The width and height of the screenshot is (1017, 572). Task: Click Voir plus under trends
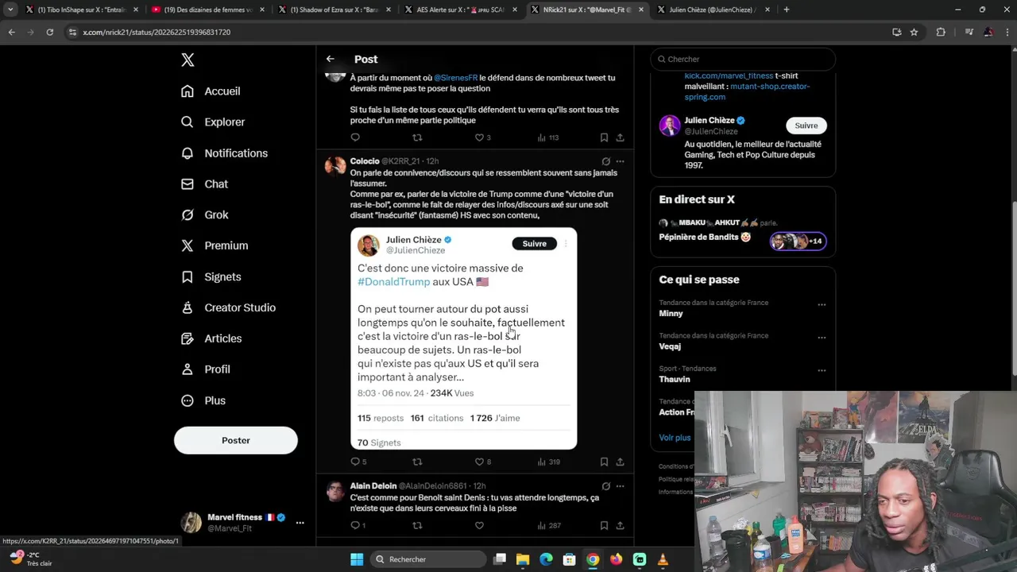(675, 438)
